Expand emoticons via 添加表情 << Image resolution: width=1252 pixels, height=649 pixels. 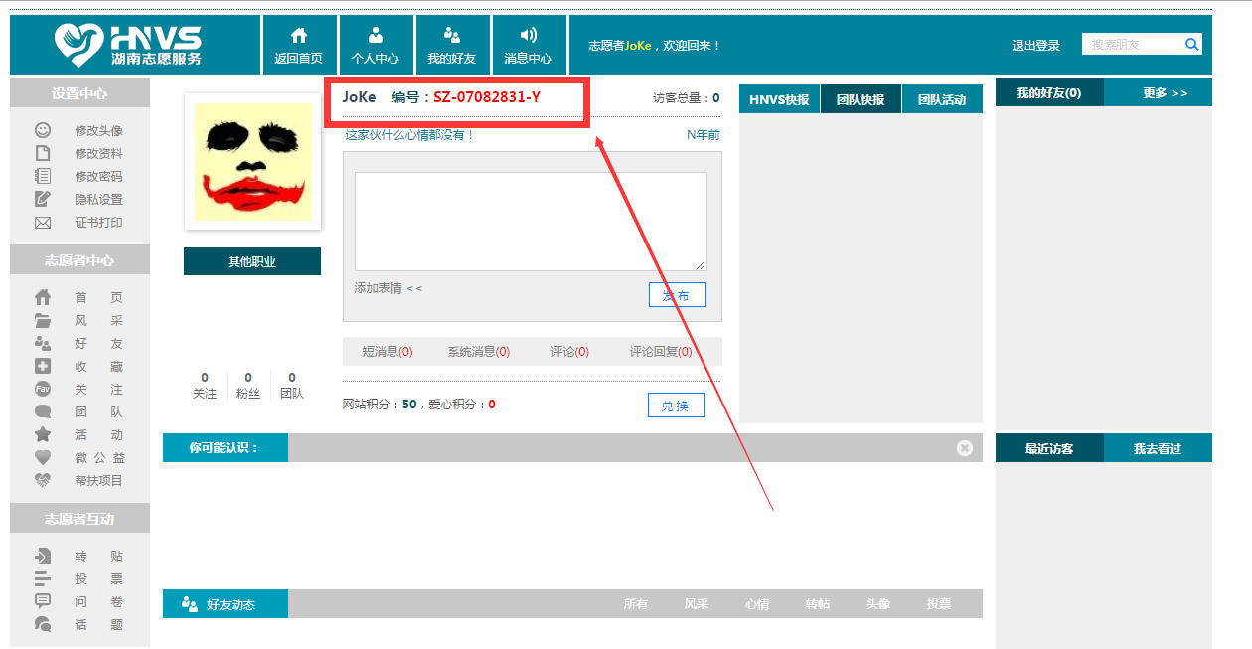click(x=388, y=288)
